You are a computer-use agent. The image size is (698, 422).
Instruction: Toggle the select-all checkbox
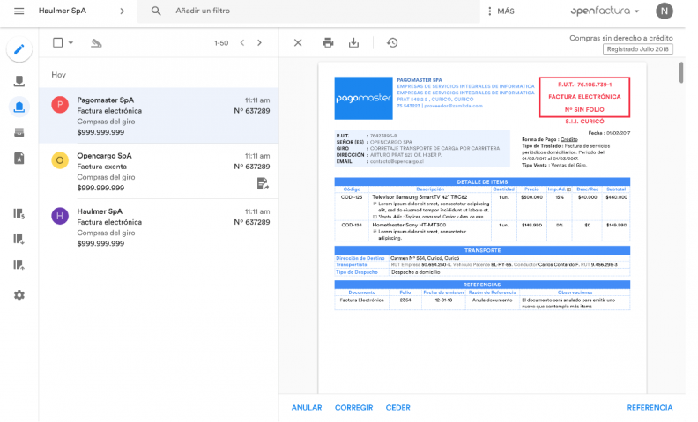click(x=58, y=43)
